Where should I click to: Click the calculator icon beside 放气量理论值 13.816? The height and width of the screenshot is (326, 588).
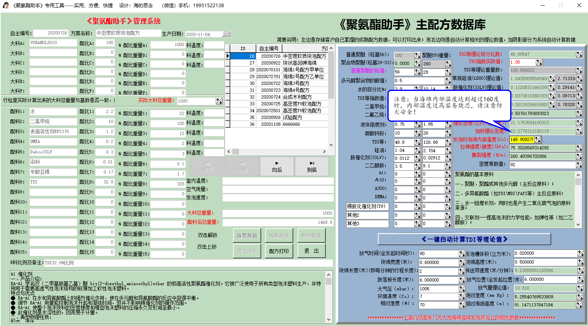pyautogui.click(x=581, y=288)
